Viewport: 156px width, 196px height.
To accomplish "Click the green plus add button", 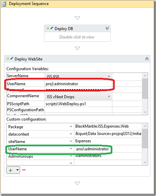I will [11, 170].
